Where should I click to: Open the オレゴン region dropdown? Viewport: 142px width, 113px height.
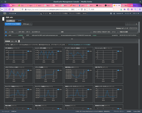click(x=128, y=14)
